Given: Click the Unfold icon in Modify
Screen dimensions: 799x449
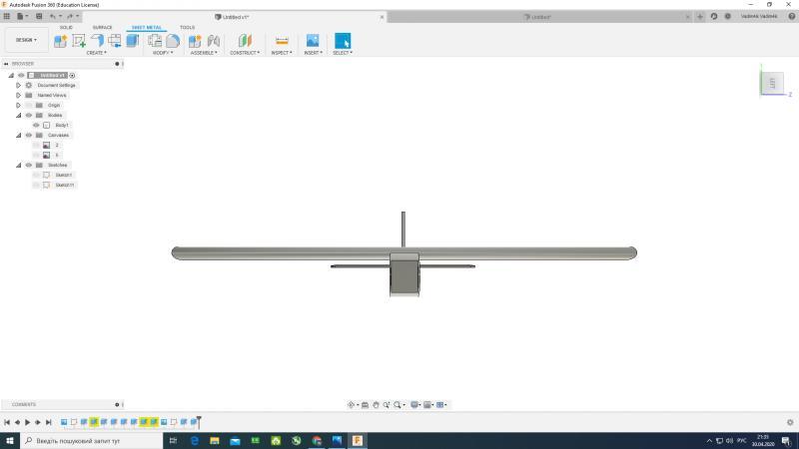Looking at the screenshot, I should click(155, 40).
